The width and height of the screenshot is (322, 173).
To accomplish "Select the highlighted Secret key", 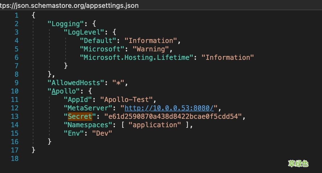I will 79,116.
